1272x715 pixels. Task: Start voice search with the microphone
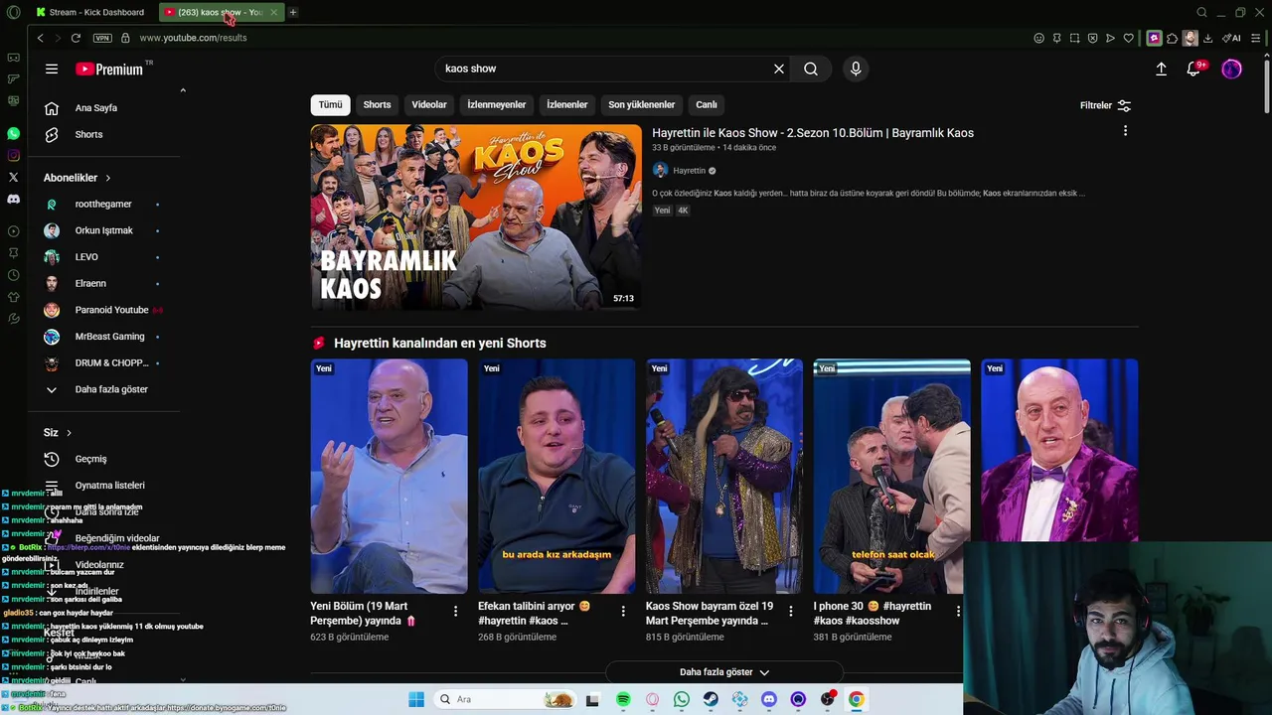(856, 69)
